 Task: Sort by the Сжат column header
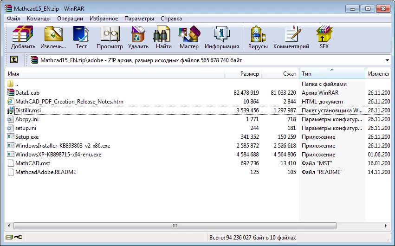pyautogui.click(x=280, y=73)
